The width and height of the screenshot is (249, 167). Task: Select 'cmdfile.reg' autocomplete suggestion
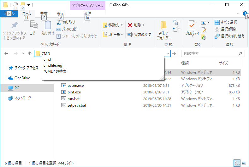tap(103, 65)
